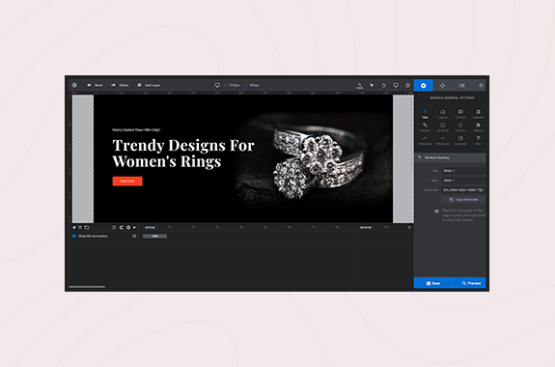This screenshot has width=555, height=367.
Task: Click the Slider Revolution logo icon
Action: click(74, 85)
